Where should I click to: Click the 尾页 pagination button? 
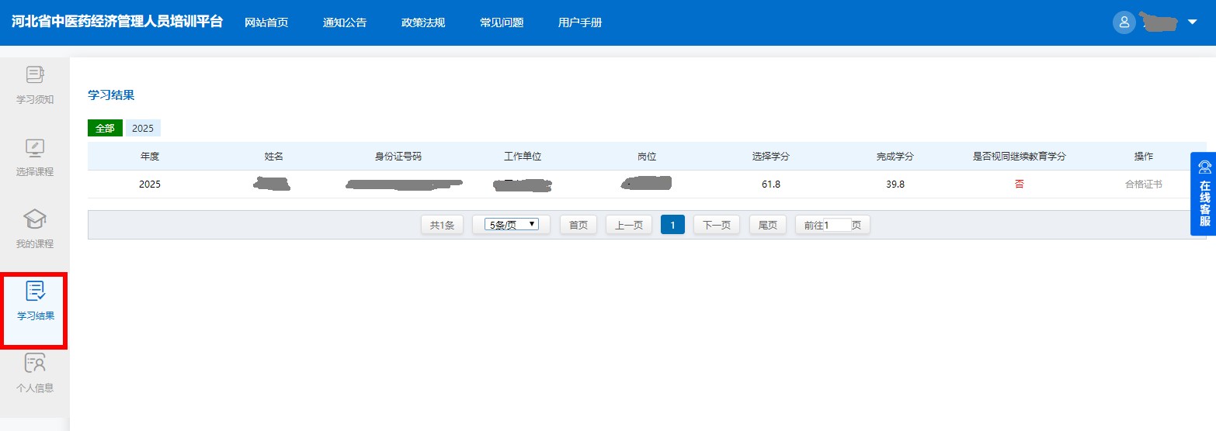click(x=767, y=225)
